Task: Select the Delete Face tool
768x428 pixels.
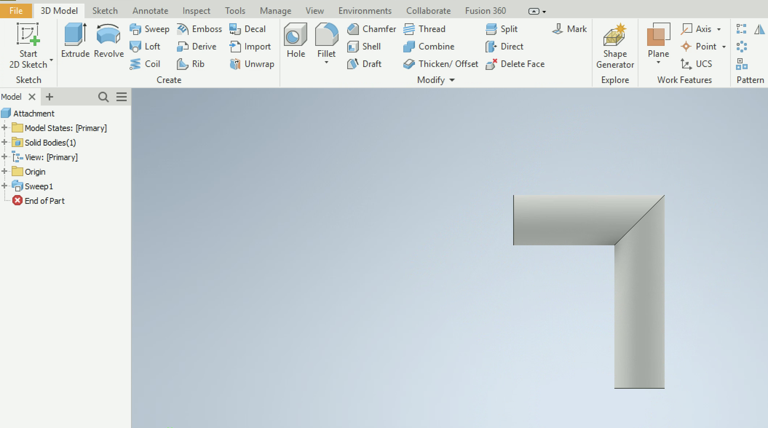Action: 516,64
